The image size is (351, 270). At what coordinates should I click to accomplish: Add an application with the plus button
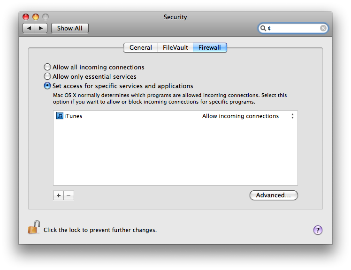pos(59,195)
